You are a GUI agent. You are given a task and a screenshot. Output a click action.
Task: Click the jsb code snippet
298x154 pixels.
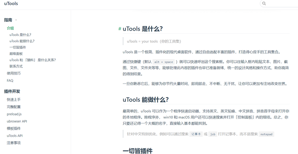pyautogui.click(x=213, y=134)
